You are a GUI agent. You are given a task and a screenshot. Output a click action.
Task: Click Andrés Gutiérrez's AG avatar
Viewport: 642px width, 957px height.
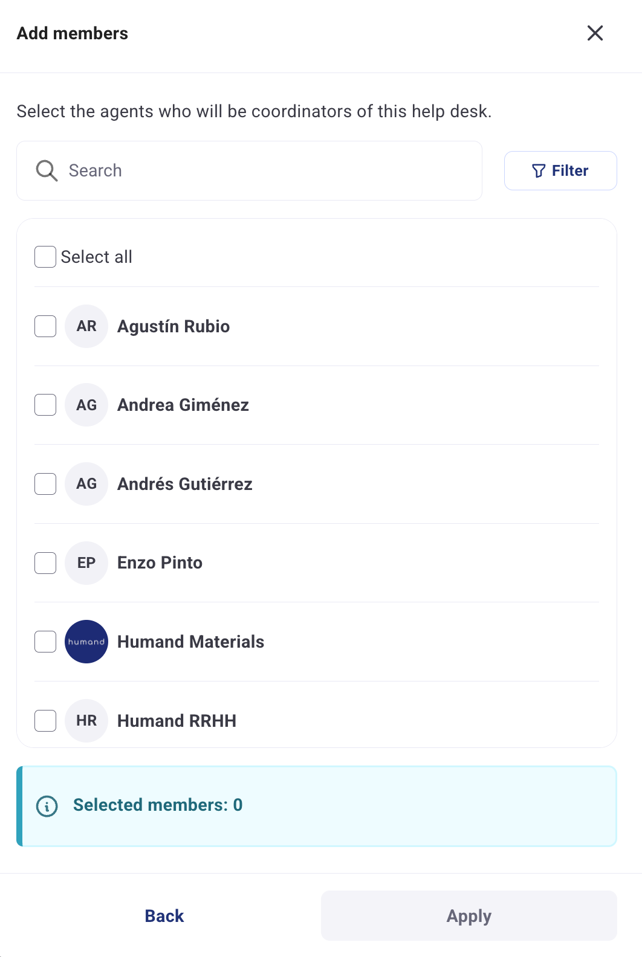86,484
